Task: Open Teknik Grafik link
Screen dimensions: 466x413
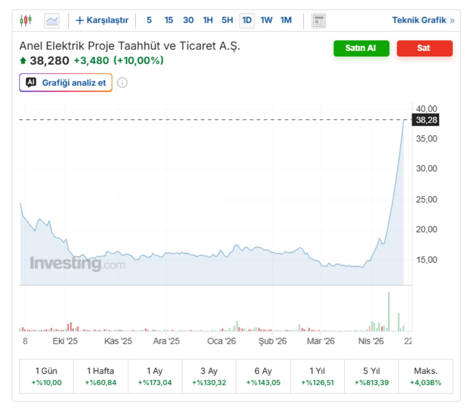Action: [423, 20]
